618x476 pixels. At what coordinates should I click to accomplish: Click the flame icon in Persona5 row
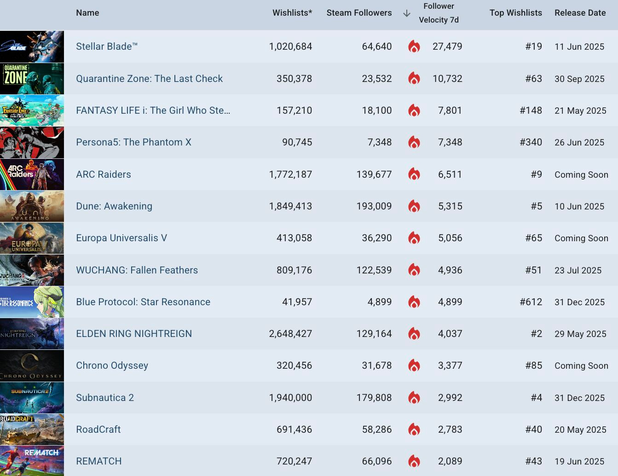pos(414,142)
